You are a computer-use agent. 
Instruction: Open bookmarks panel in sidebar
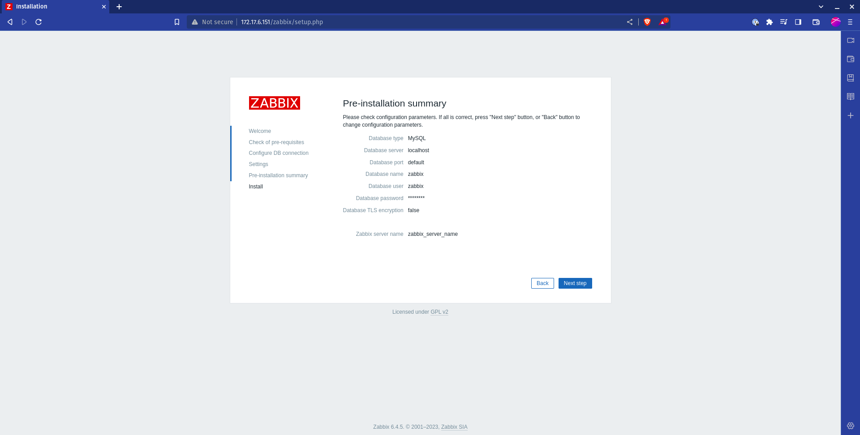click(851, 78)
